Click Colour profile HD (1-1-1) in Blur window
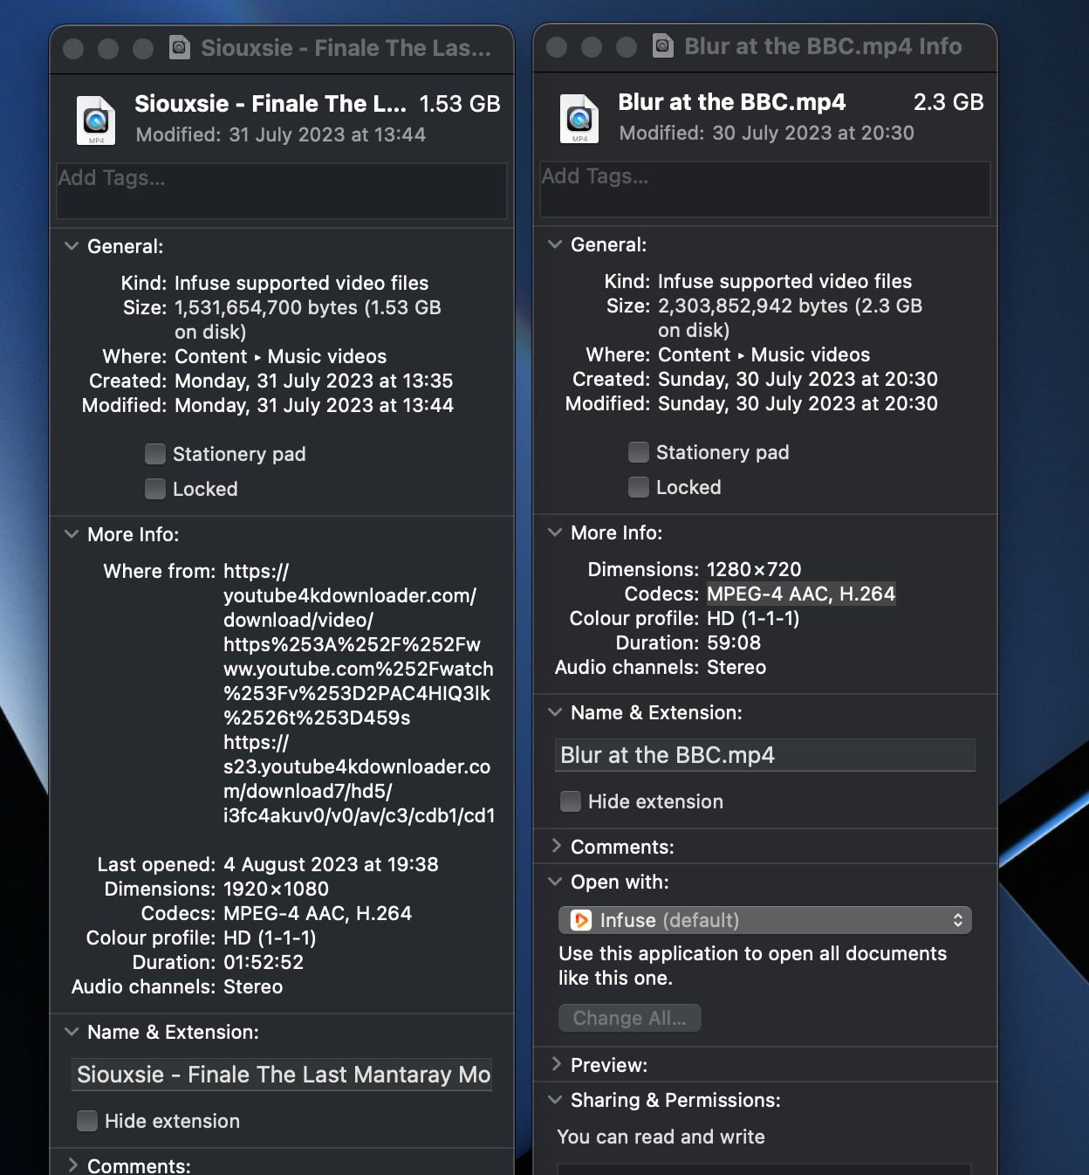1089x1175 pixels. 753,618
